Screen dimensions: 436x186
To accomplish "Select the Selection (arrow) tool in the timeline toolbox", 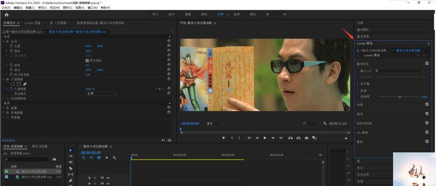I will (x=71, y=150).
